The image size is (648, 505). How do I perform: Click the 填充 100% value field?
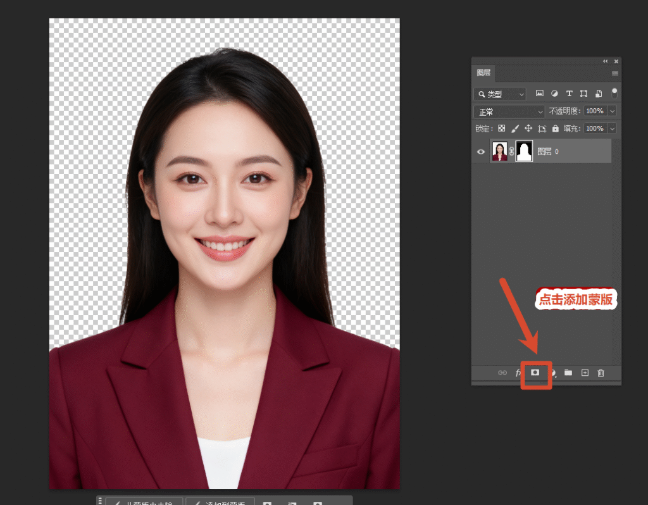[x=595, y=128]
